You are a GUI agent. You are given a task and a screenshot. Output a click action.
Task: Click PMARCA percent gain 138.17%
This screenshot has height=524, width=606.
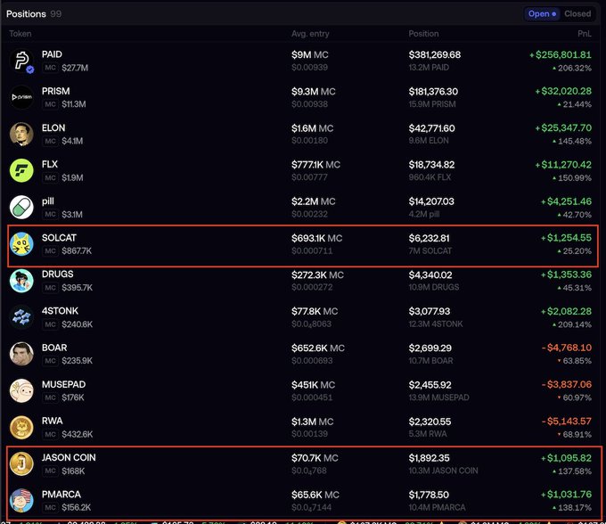pos(572,507)
